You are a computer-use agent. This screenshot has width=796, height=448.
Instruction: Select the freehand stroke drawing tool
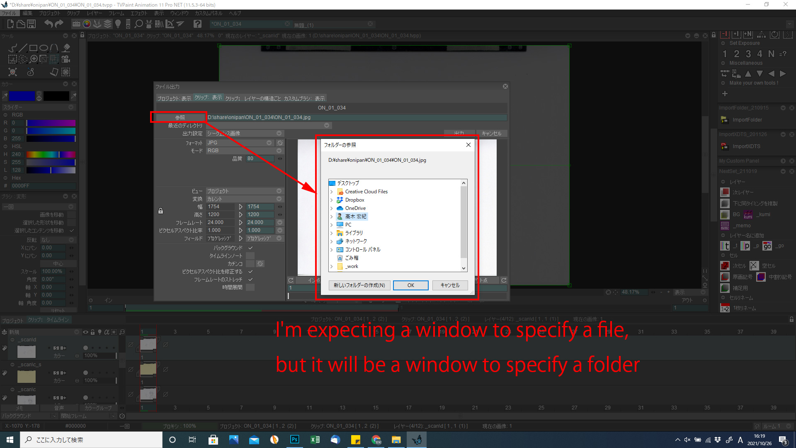tap(13, 48)
